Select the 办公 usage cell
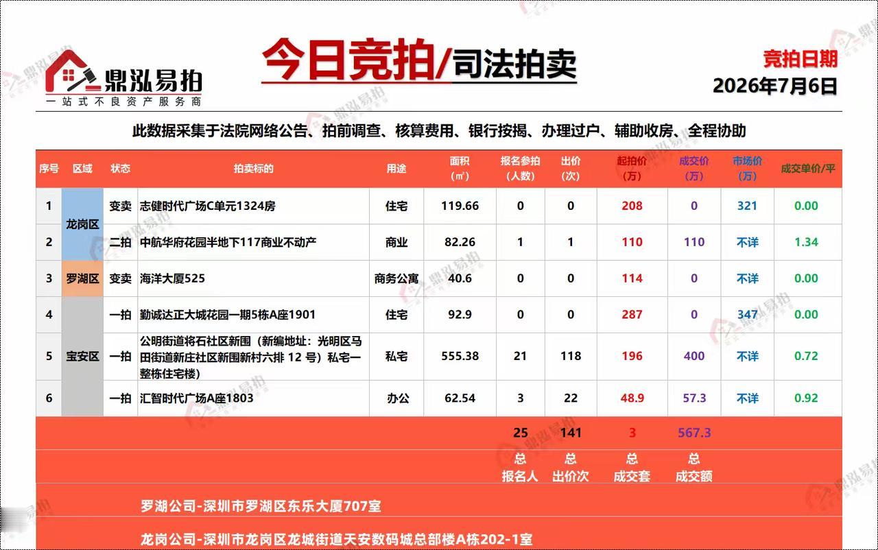 (396, 398)
